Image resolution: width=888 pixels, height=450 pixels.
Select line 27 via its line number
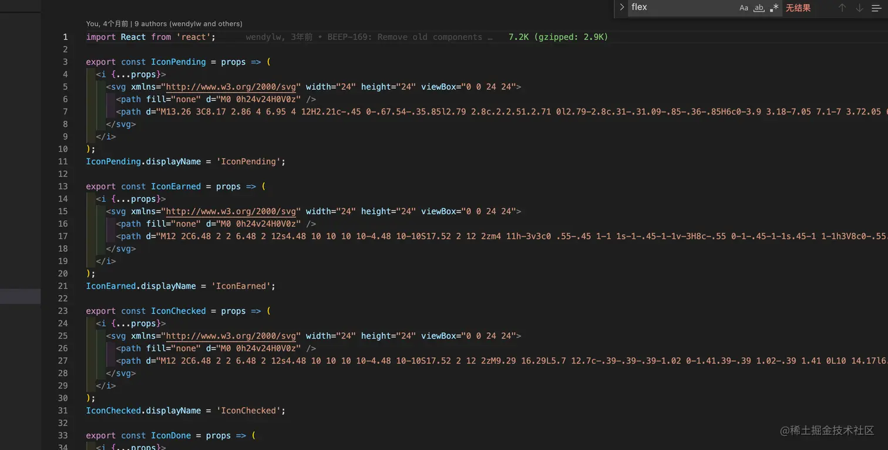(63, 361)
